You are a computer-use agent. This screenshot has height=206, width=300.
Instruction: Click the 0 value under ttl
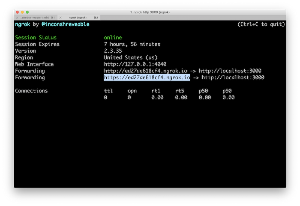(105, 98)
